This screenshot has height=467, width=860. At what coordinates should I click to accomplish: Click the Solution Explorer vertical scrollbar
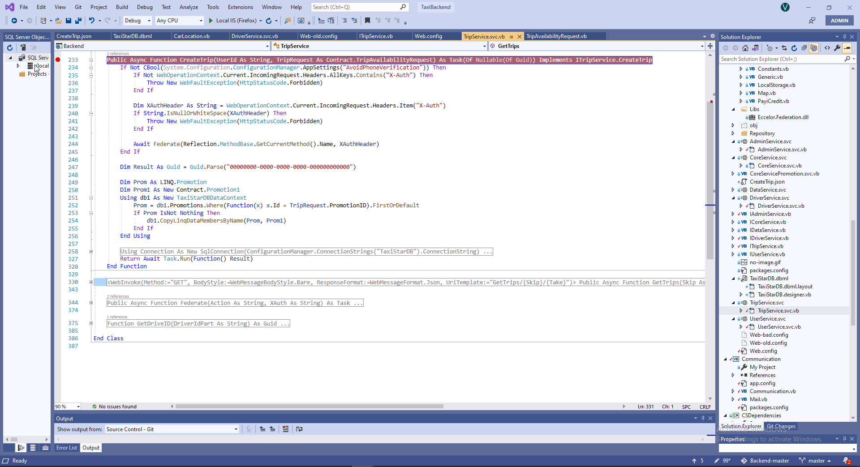[x=853, y=273]
